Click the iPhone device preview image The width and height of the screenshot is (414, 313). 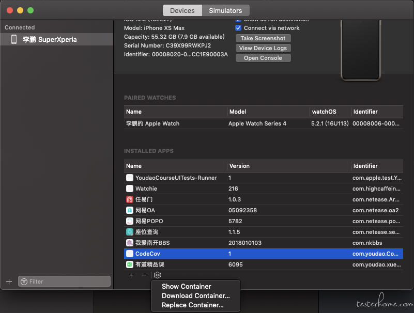[x=361, y=50]
